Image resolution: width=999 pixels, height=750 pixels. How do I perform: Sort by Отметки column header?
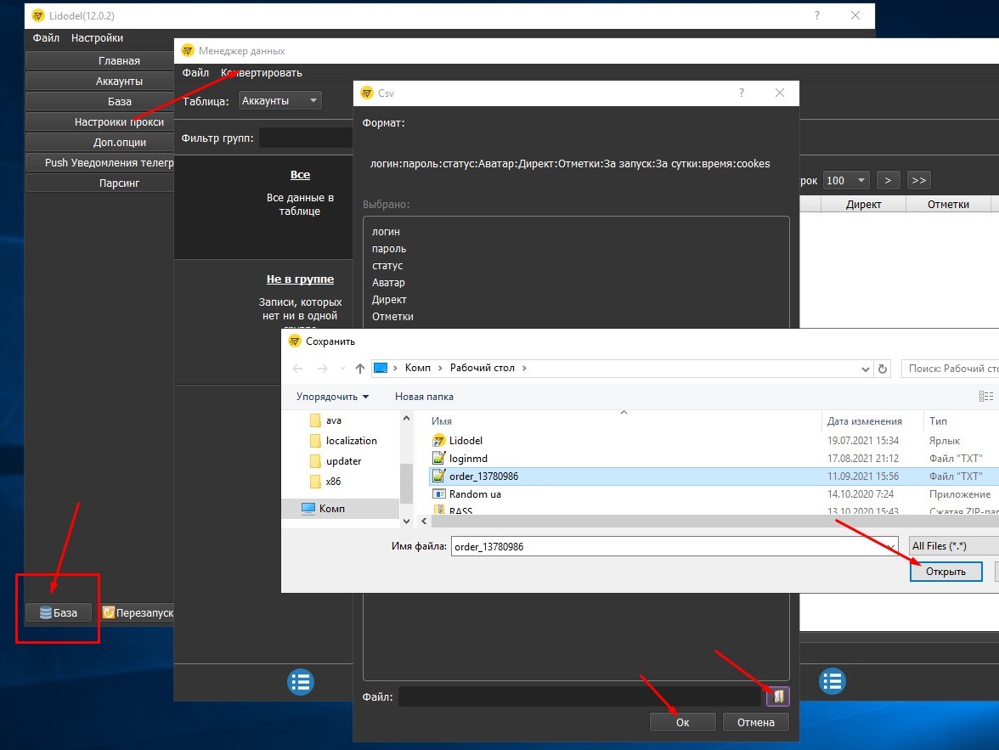(x=948, y=204)
